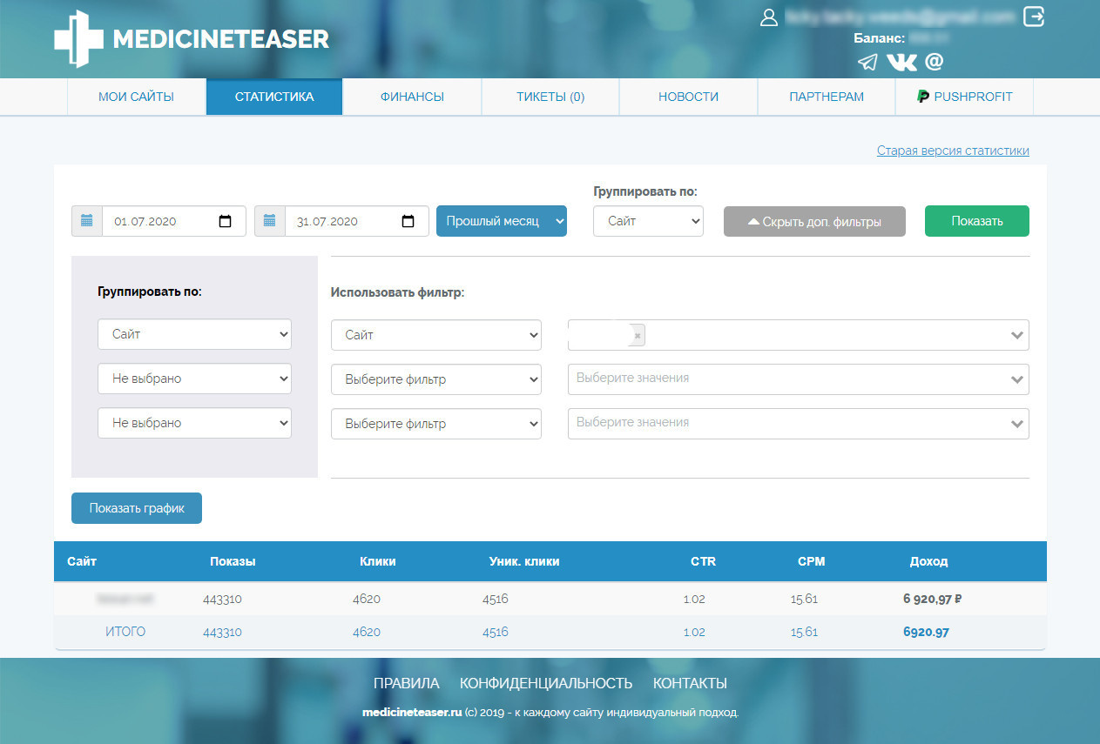Open the Контакты footer link
This screenshot has width=1100, height=744.
coord(690,683)
